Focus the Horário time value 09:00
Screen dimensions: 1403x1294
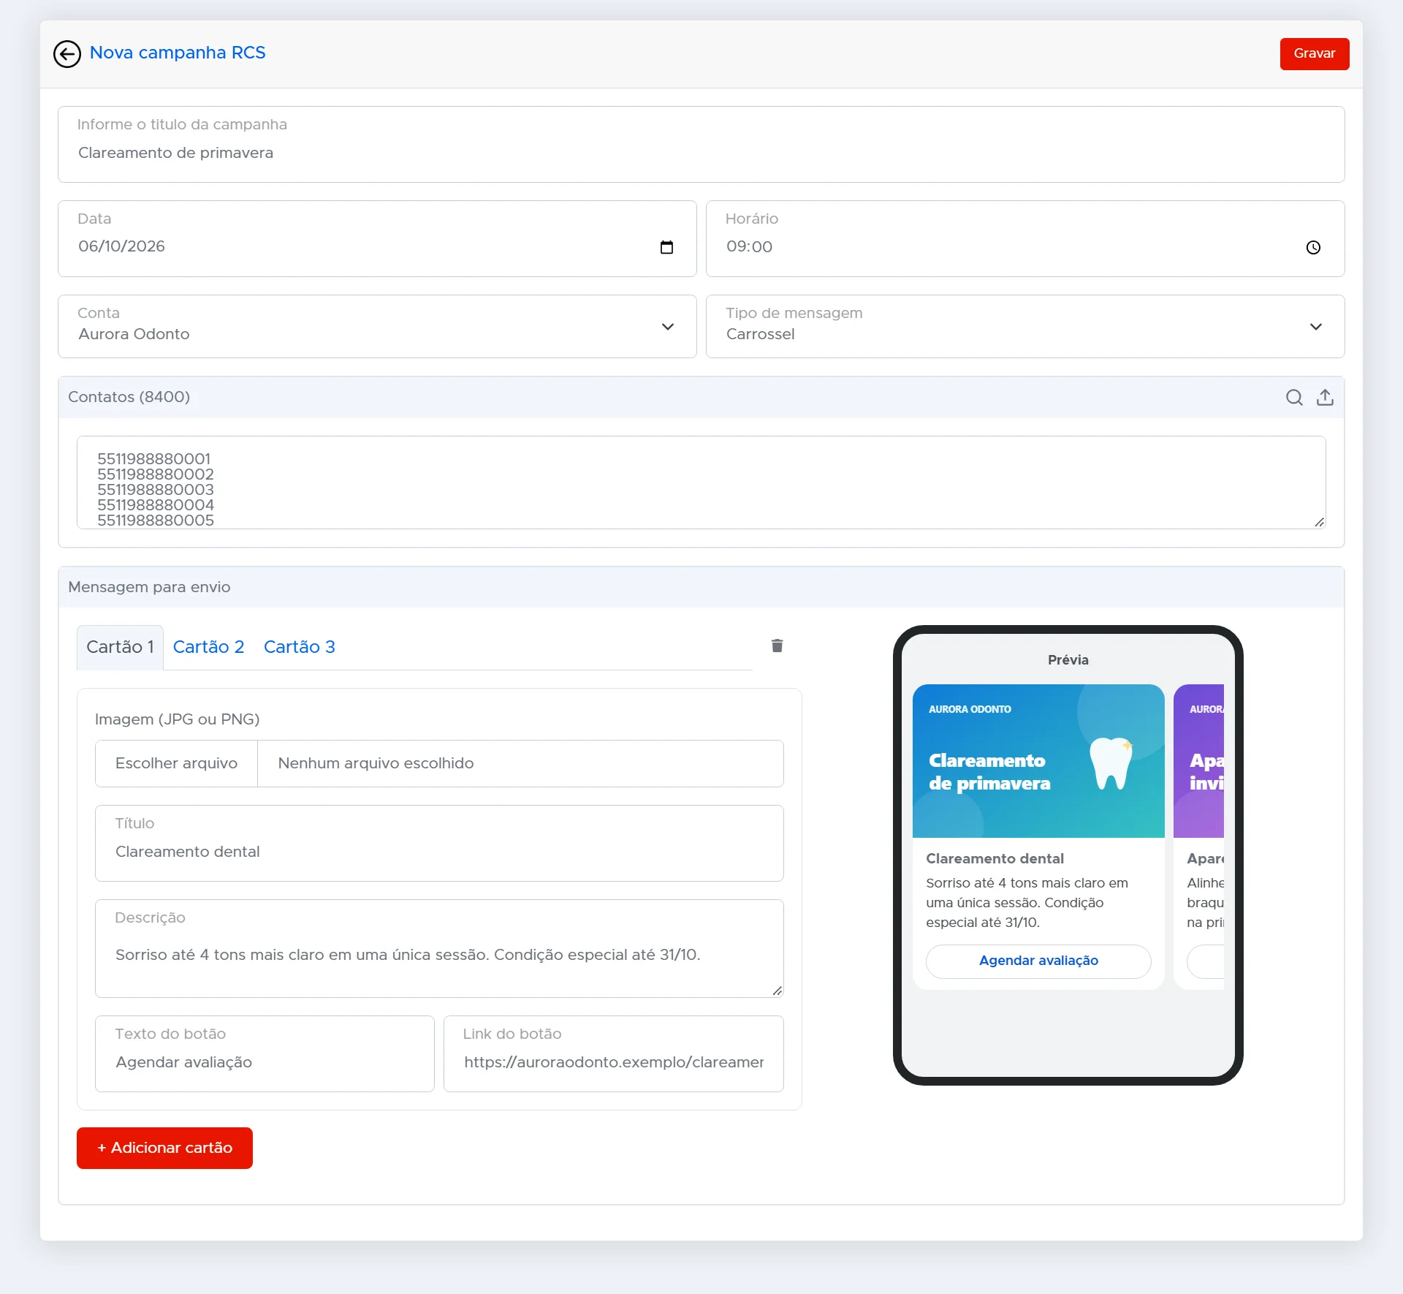pyautogui.click(x=749, y=247)
